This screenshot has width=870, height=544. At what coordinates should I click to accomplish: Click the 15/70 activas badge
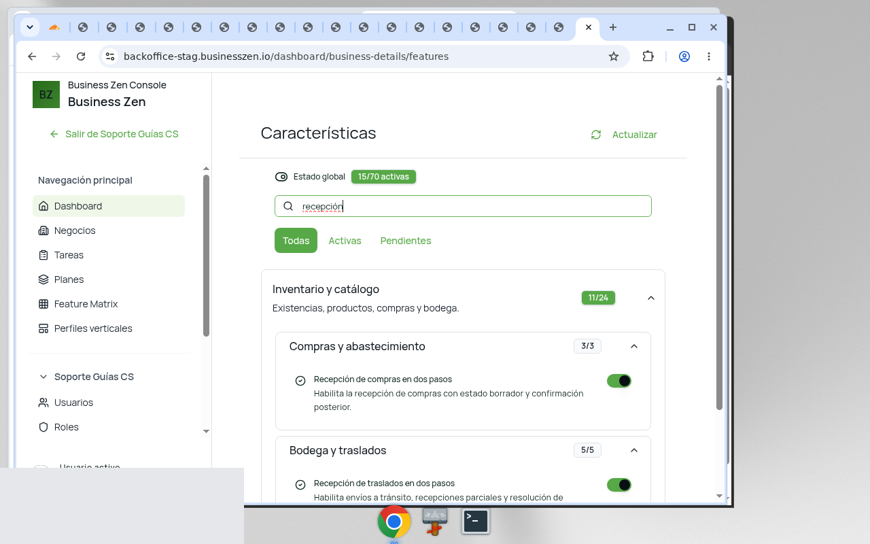click(x=383, y=177)
